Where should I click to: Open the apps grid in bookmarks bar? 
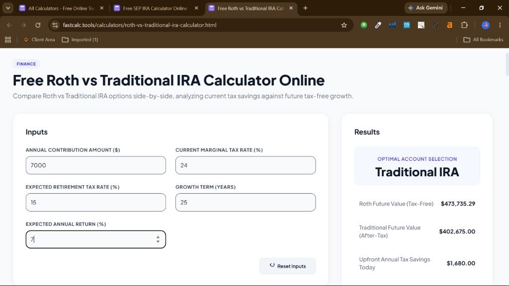click(x=8, y=40)
